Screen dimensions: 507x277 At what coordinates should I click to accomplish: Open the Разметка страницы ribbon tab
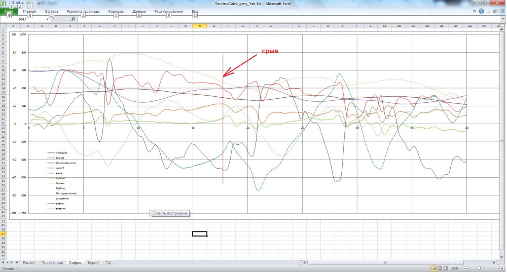83,11
